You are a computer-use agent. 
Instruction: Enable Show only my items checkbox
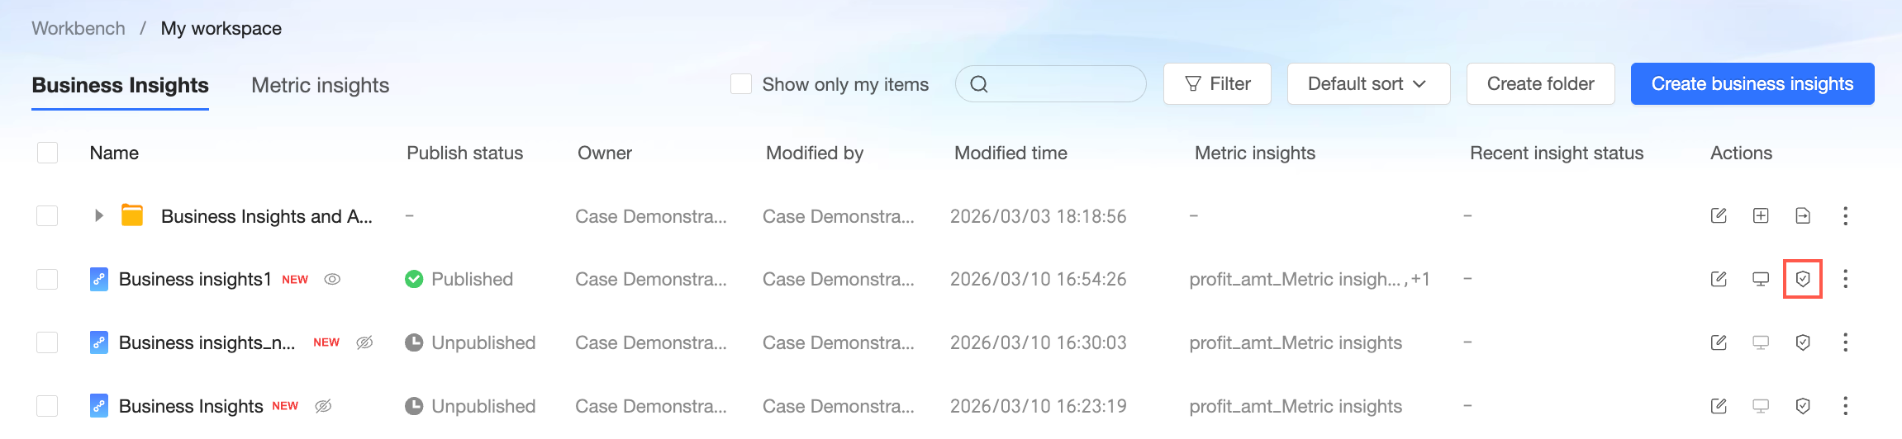tap(741, 84)
